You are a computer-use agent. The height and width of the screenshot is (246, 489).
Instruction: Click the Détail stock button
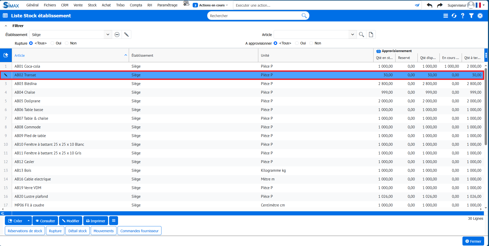(78, 231)
